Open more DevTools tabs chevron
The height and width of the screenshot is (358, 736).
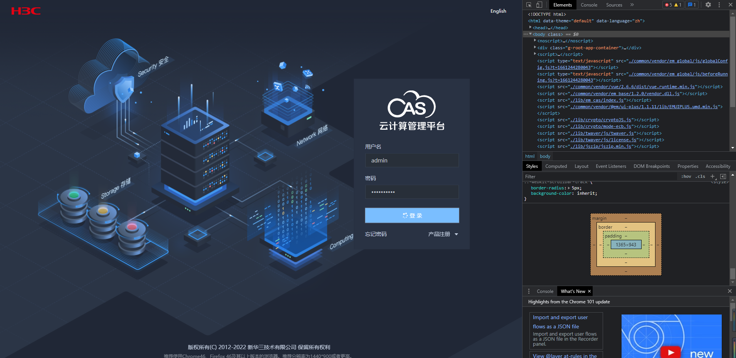pyautogui.click(x=632, y=5)
